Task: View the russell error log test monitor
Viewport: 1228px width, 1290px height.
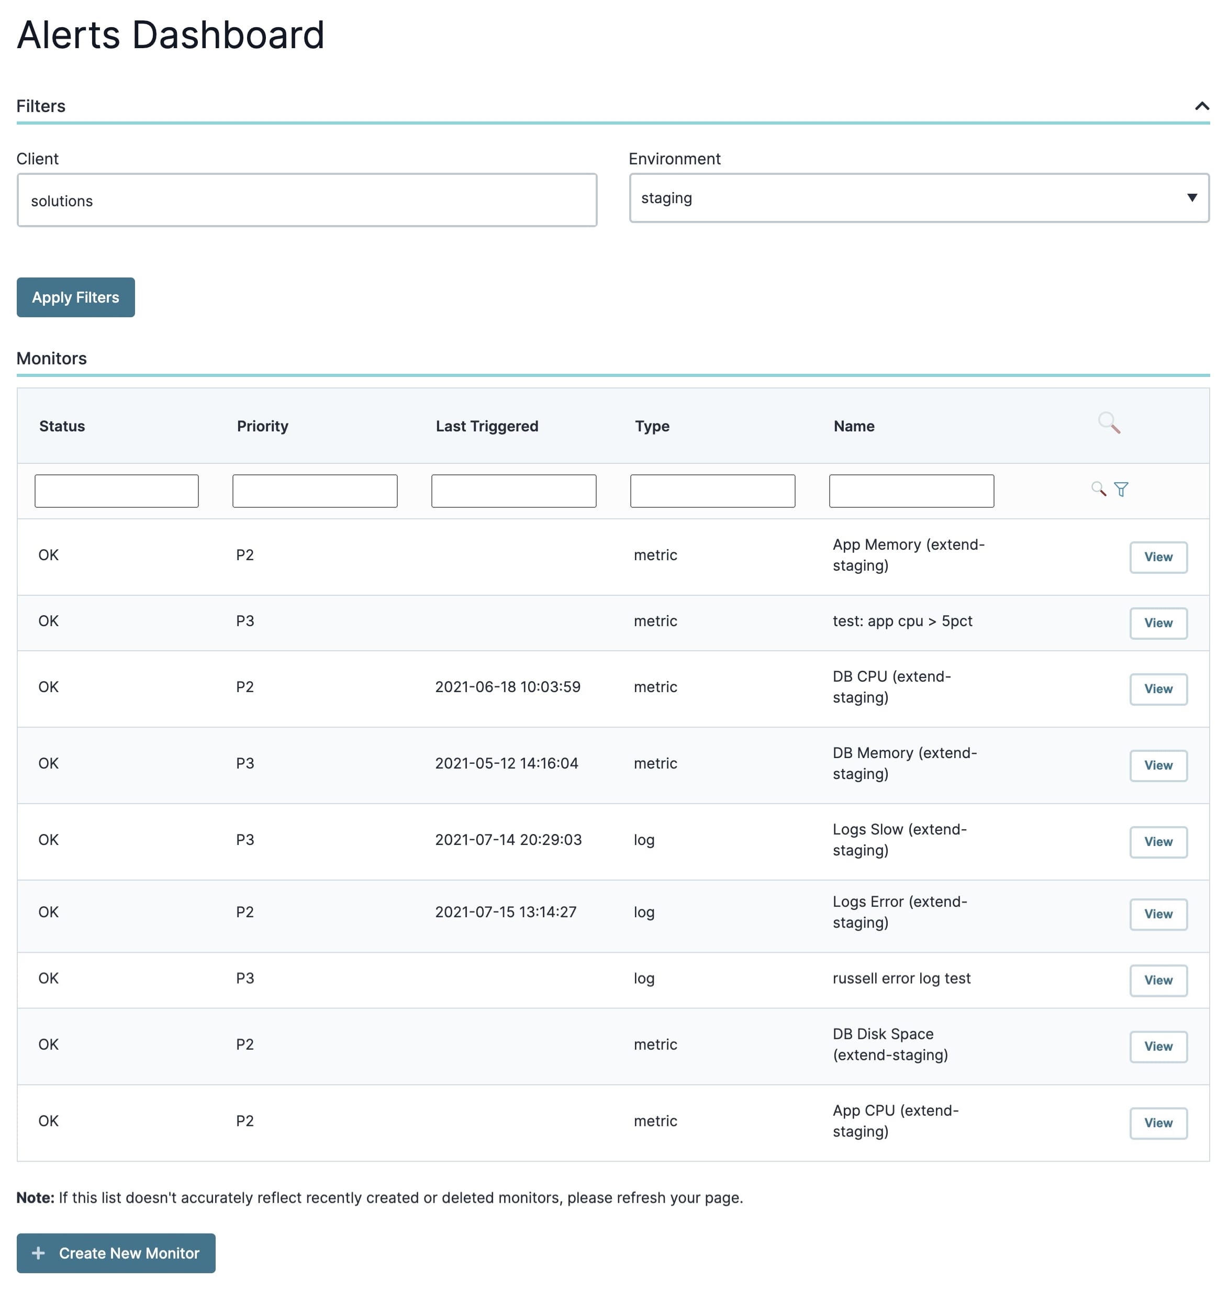Action: click(x=1158, y=980)
